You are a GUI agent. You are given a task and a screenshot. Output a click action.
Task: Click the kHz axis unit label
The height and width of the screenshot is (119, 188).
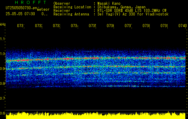click(x=3, y=24)
